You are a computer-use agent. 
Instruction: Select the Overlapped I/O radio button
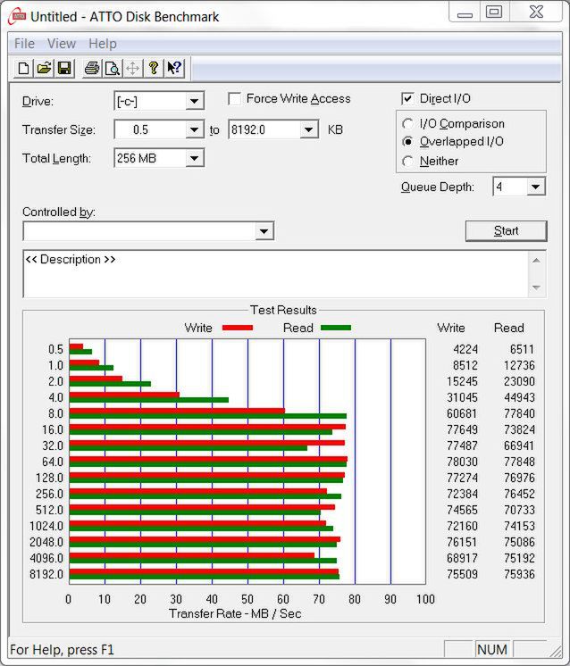(x=407, y=141)
